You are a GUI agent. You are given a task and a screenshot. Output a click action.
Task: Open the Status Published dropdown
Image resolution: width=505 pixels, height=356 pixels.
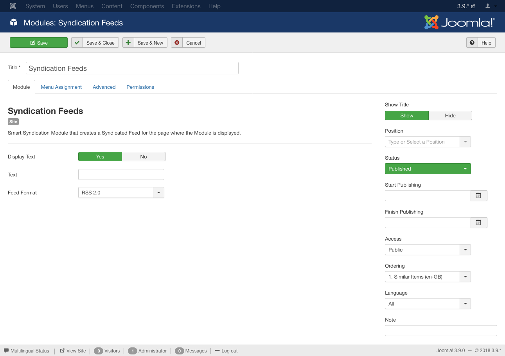pos(428,169)
